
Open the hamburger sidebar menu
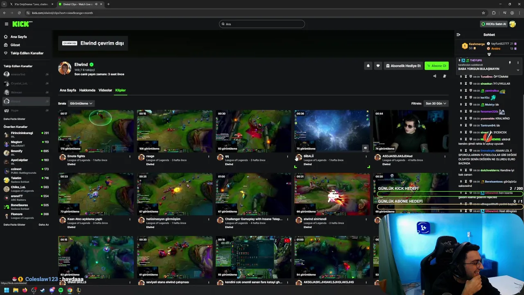tap(6, 24)
